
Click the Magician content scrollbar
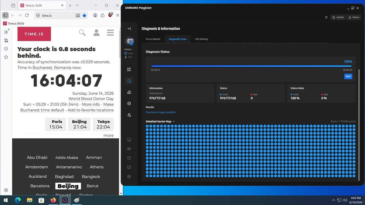pos(359,125)
